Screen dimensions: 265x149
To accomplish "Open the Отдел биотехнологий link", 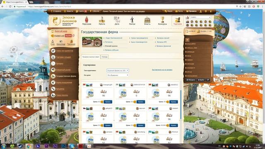I will [113, 38].
